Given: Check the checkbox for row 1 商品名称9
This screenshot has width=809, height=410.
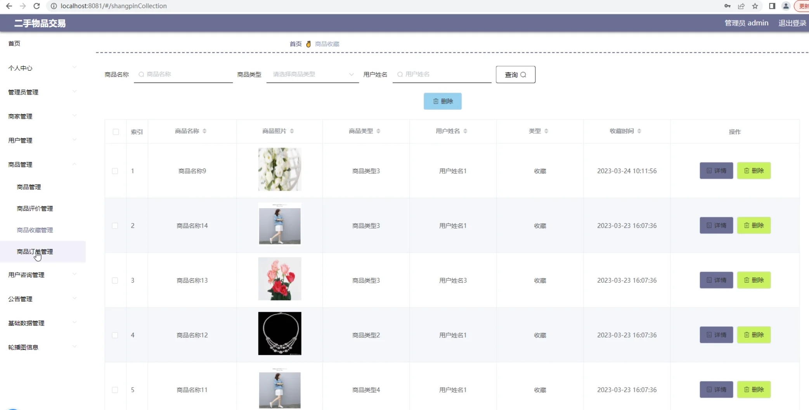Looking at the screenshot, I should pyautogui.click(x=115, y=171).
